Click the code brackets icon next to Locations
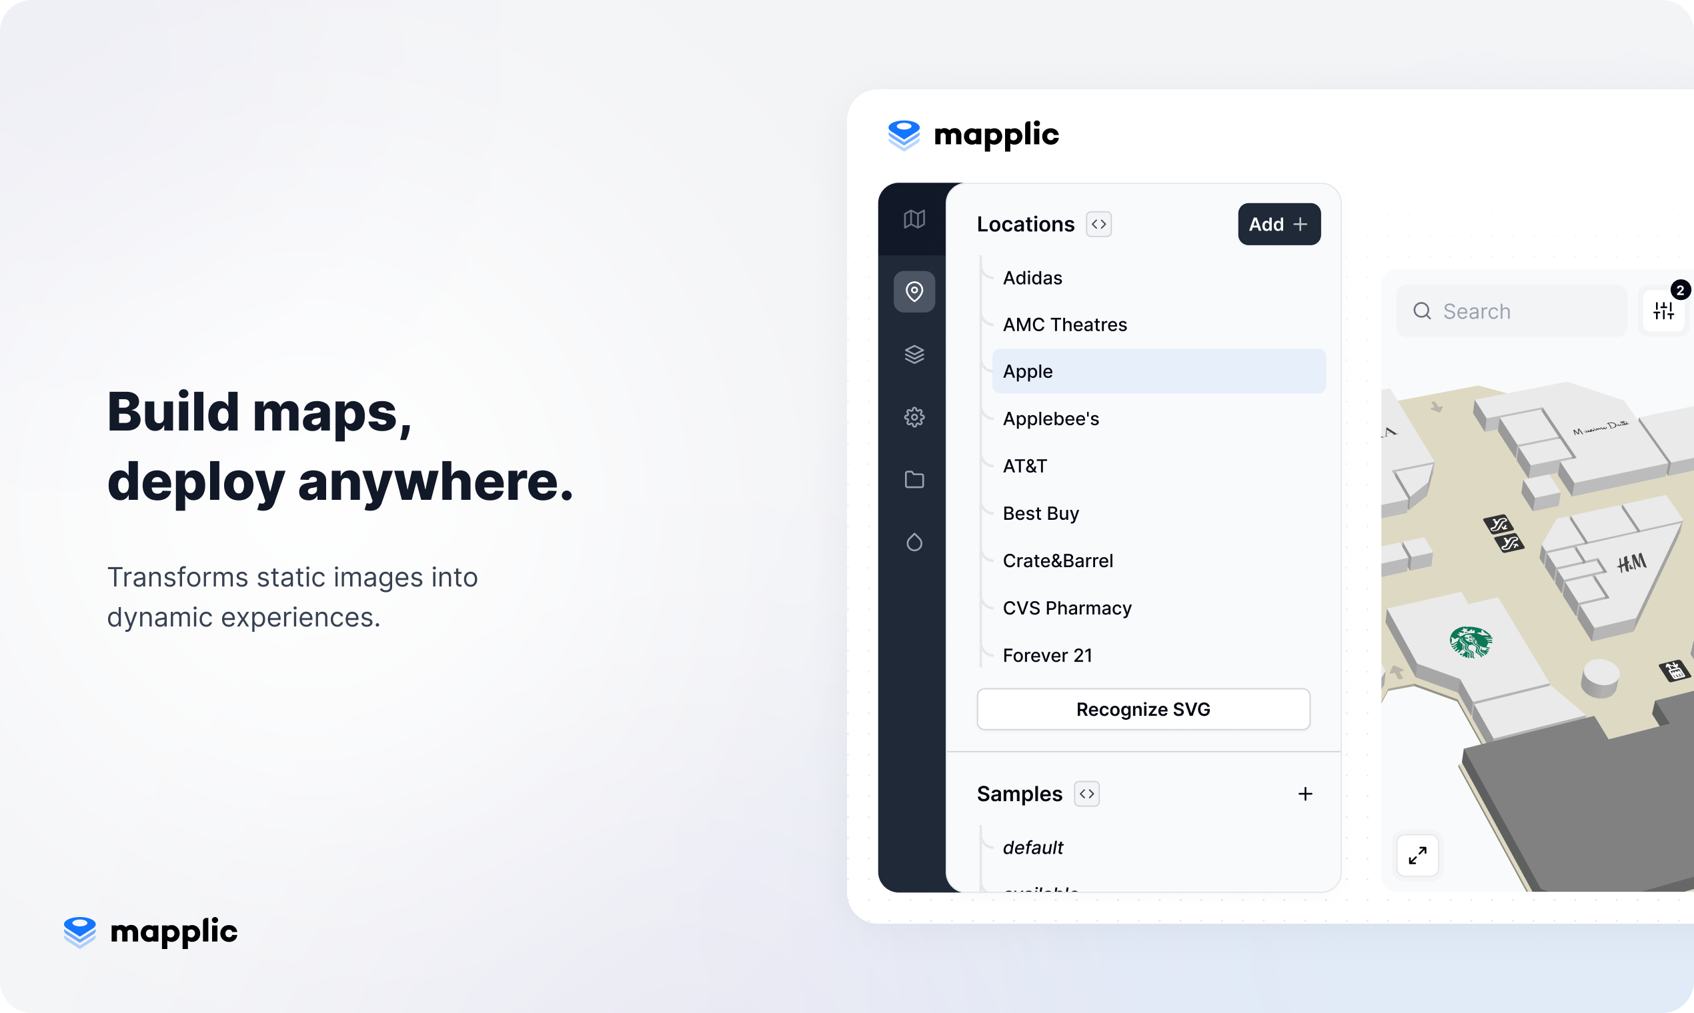Image resolution: width=1694 pixels, height=1013 pixels. coord(1098,225)
